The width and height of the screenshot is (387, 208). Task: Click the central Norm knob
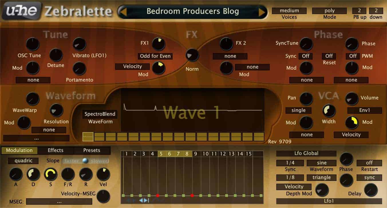192,55
